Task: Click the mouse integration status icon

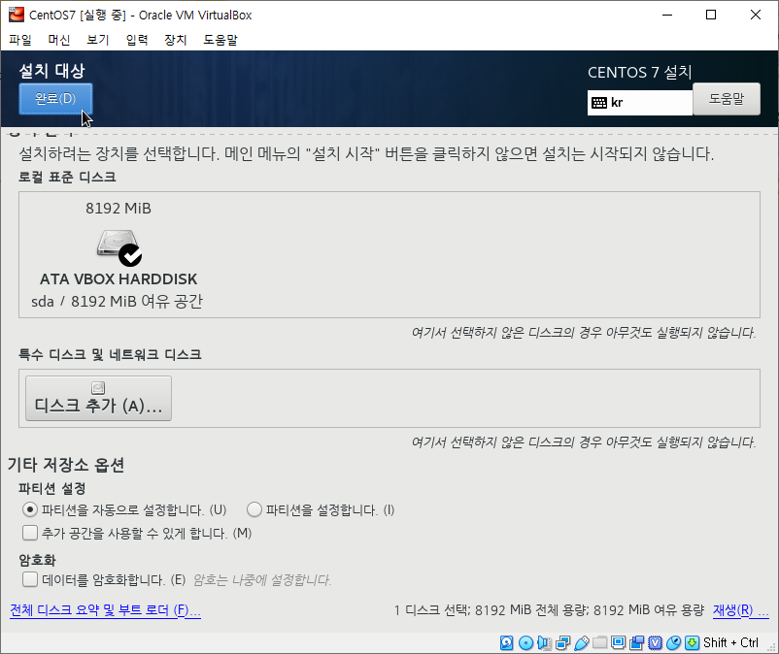Action: 674,642
